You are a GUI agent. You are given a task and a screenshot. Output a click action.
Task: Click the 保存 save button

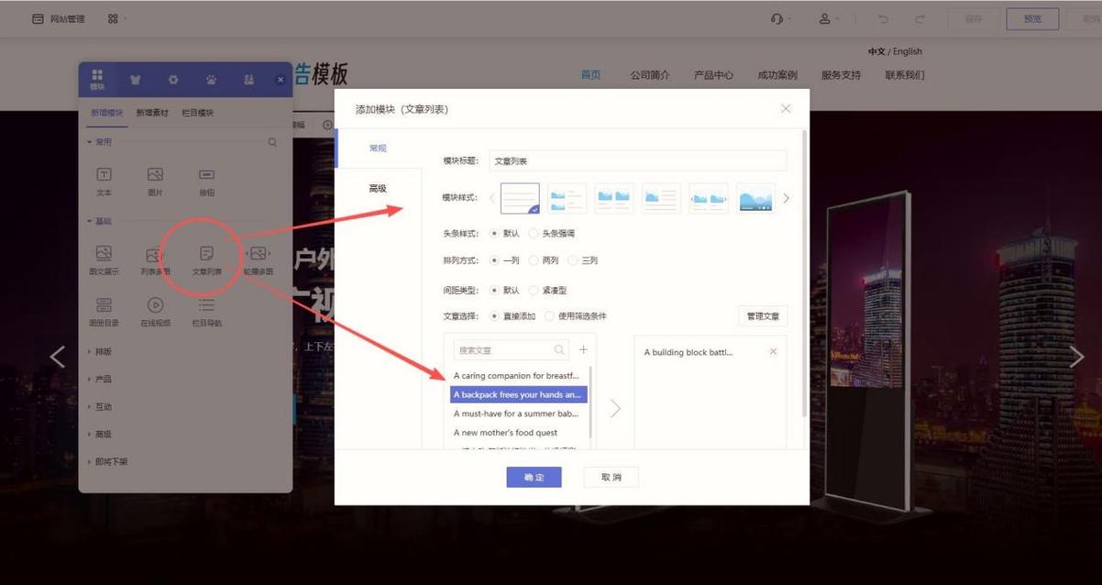(974, 18)
